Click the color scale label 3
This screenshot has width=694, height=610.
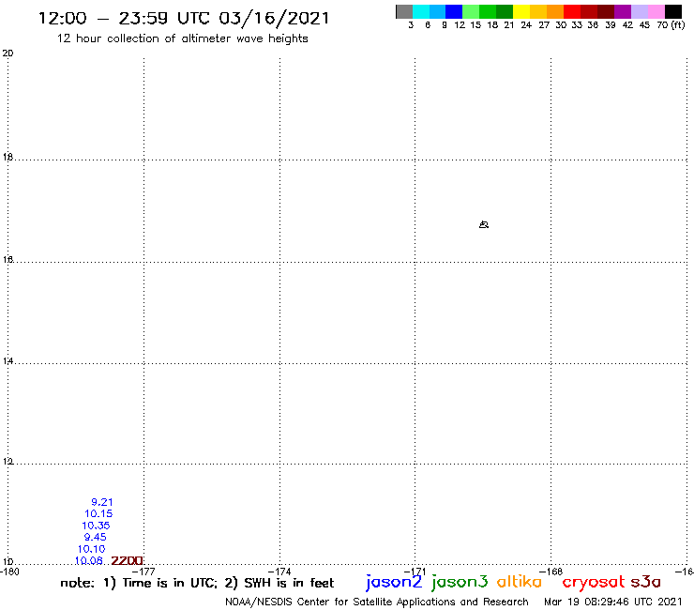click(x=411, y=24)
